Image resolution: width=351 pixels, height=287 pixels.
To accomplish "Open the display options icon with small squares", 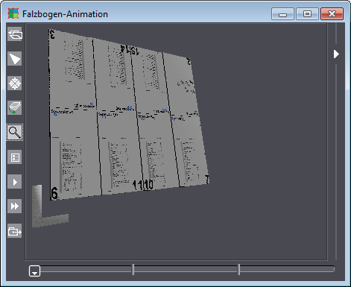I will (15, 157).
